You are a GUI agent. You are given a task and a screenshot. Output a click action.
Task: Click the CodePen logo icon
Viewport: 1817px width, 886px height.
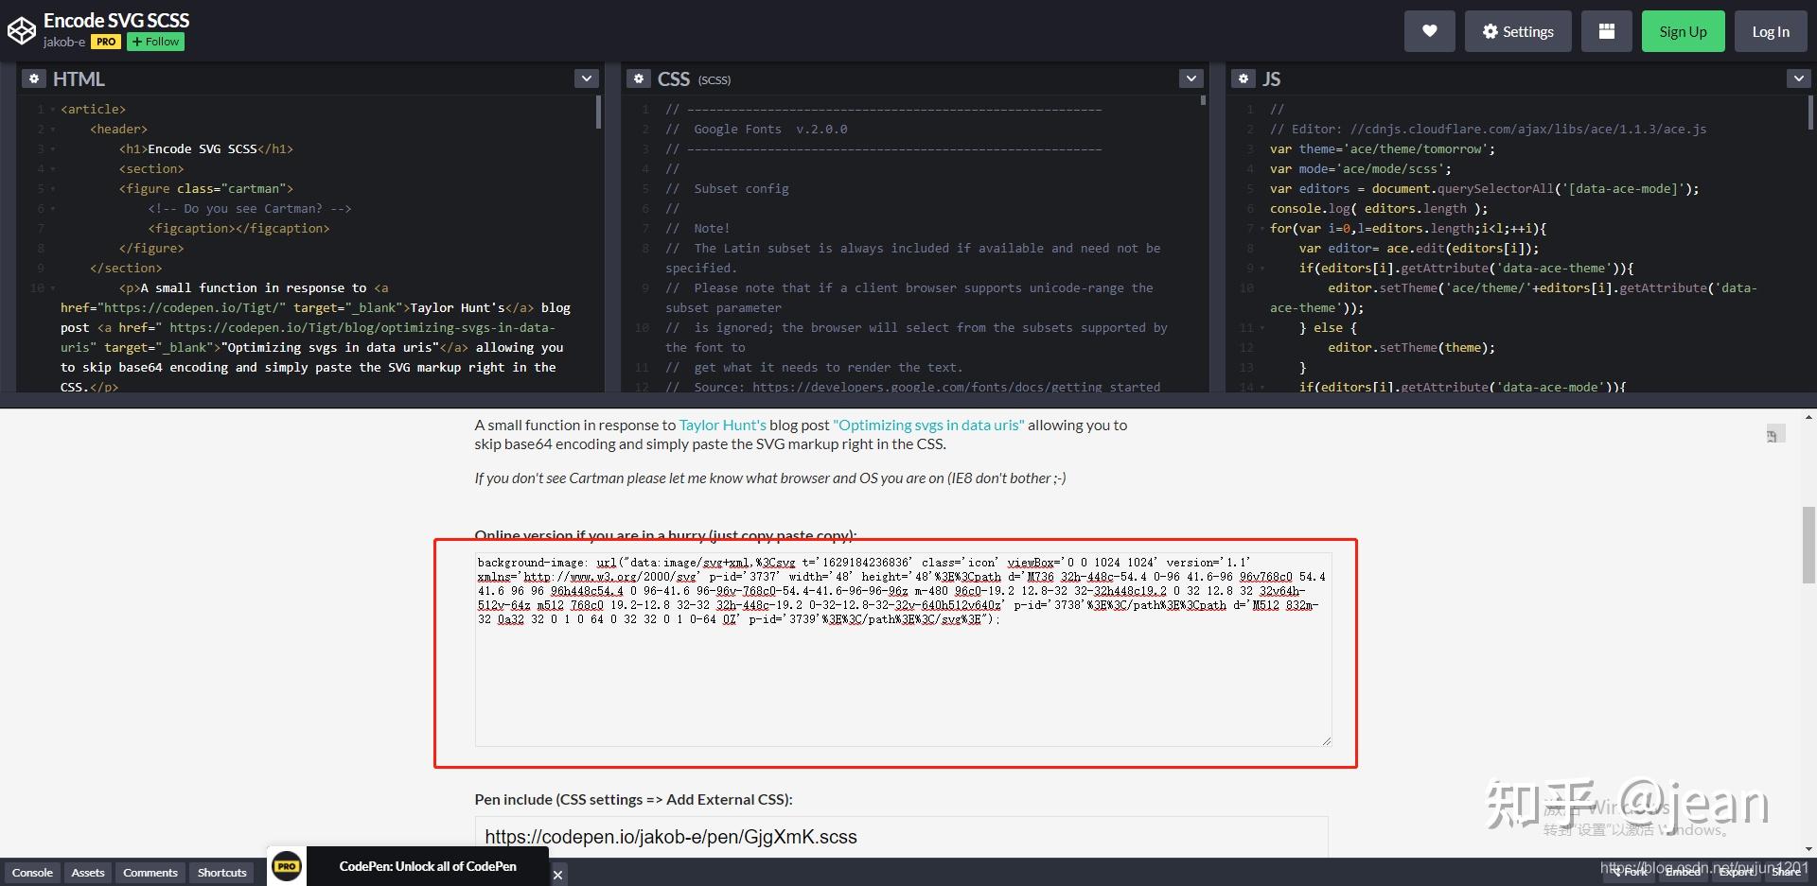[x=21, y=27]
